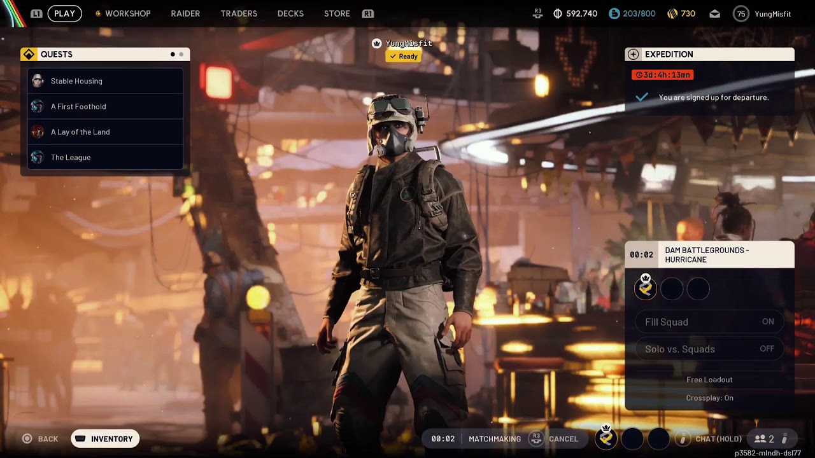Screen dimensions: 815x458
Task: Click the 00:02 matchmaking timer in bottom bar
Action: pos(443,439)
